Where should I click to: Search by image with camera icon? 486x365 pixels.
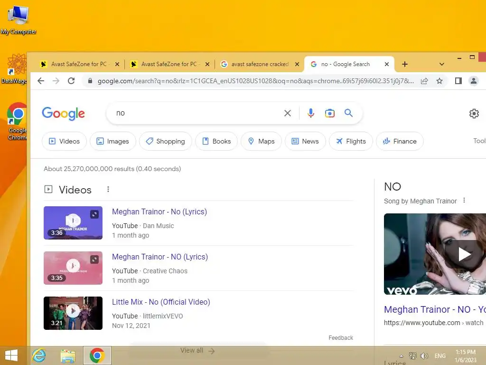pyautogui.click(x=330, y=113)
